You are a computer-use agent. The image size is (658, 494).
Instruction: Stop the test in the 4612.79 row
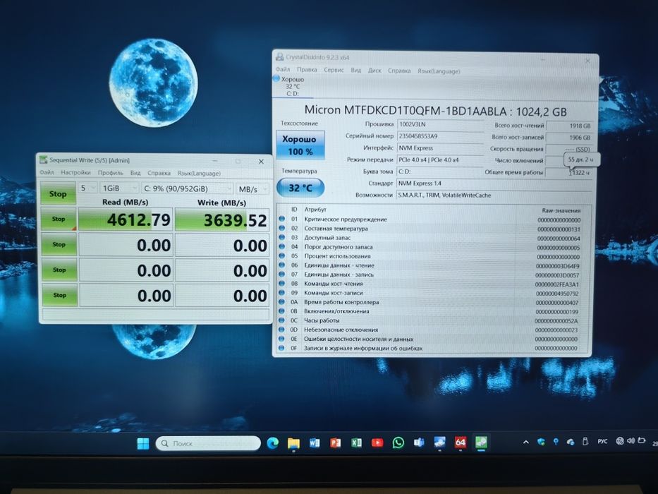tap(59, 219)
